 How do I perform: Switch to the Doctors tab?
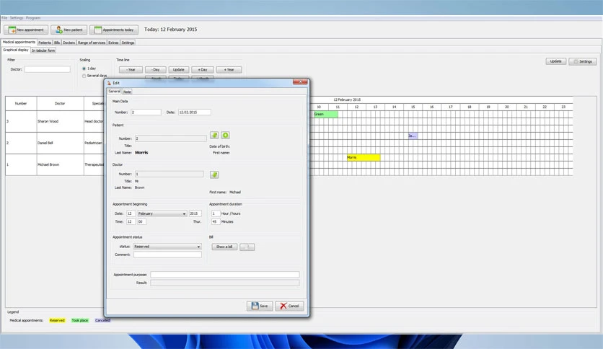[69, 43]
